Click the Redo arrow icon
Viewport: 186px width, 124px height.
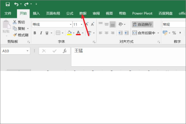pos(26,4)
